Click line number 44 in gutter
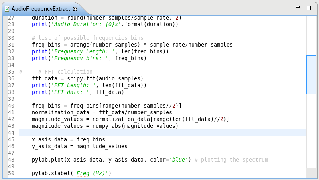319x180 pixels. click(11, 133)
